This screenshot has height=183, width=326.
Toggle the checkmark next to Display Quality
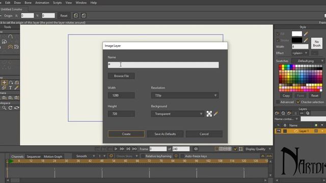[235, 149]
